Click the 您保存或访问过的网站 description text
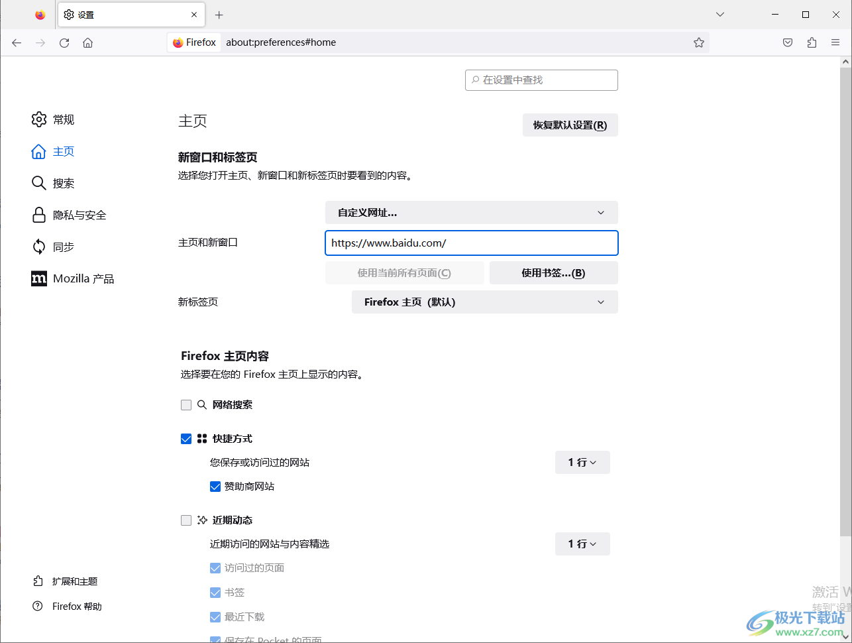Screen dimensions: 852x643 point(260,463)
